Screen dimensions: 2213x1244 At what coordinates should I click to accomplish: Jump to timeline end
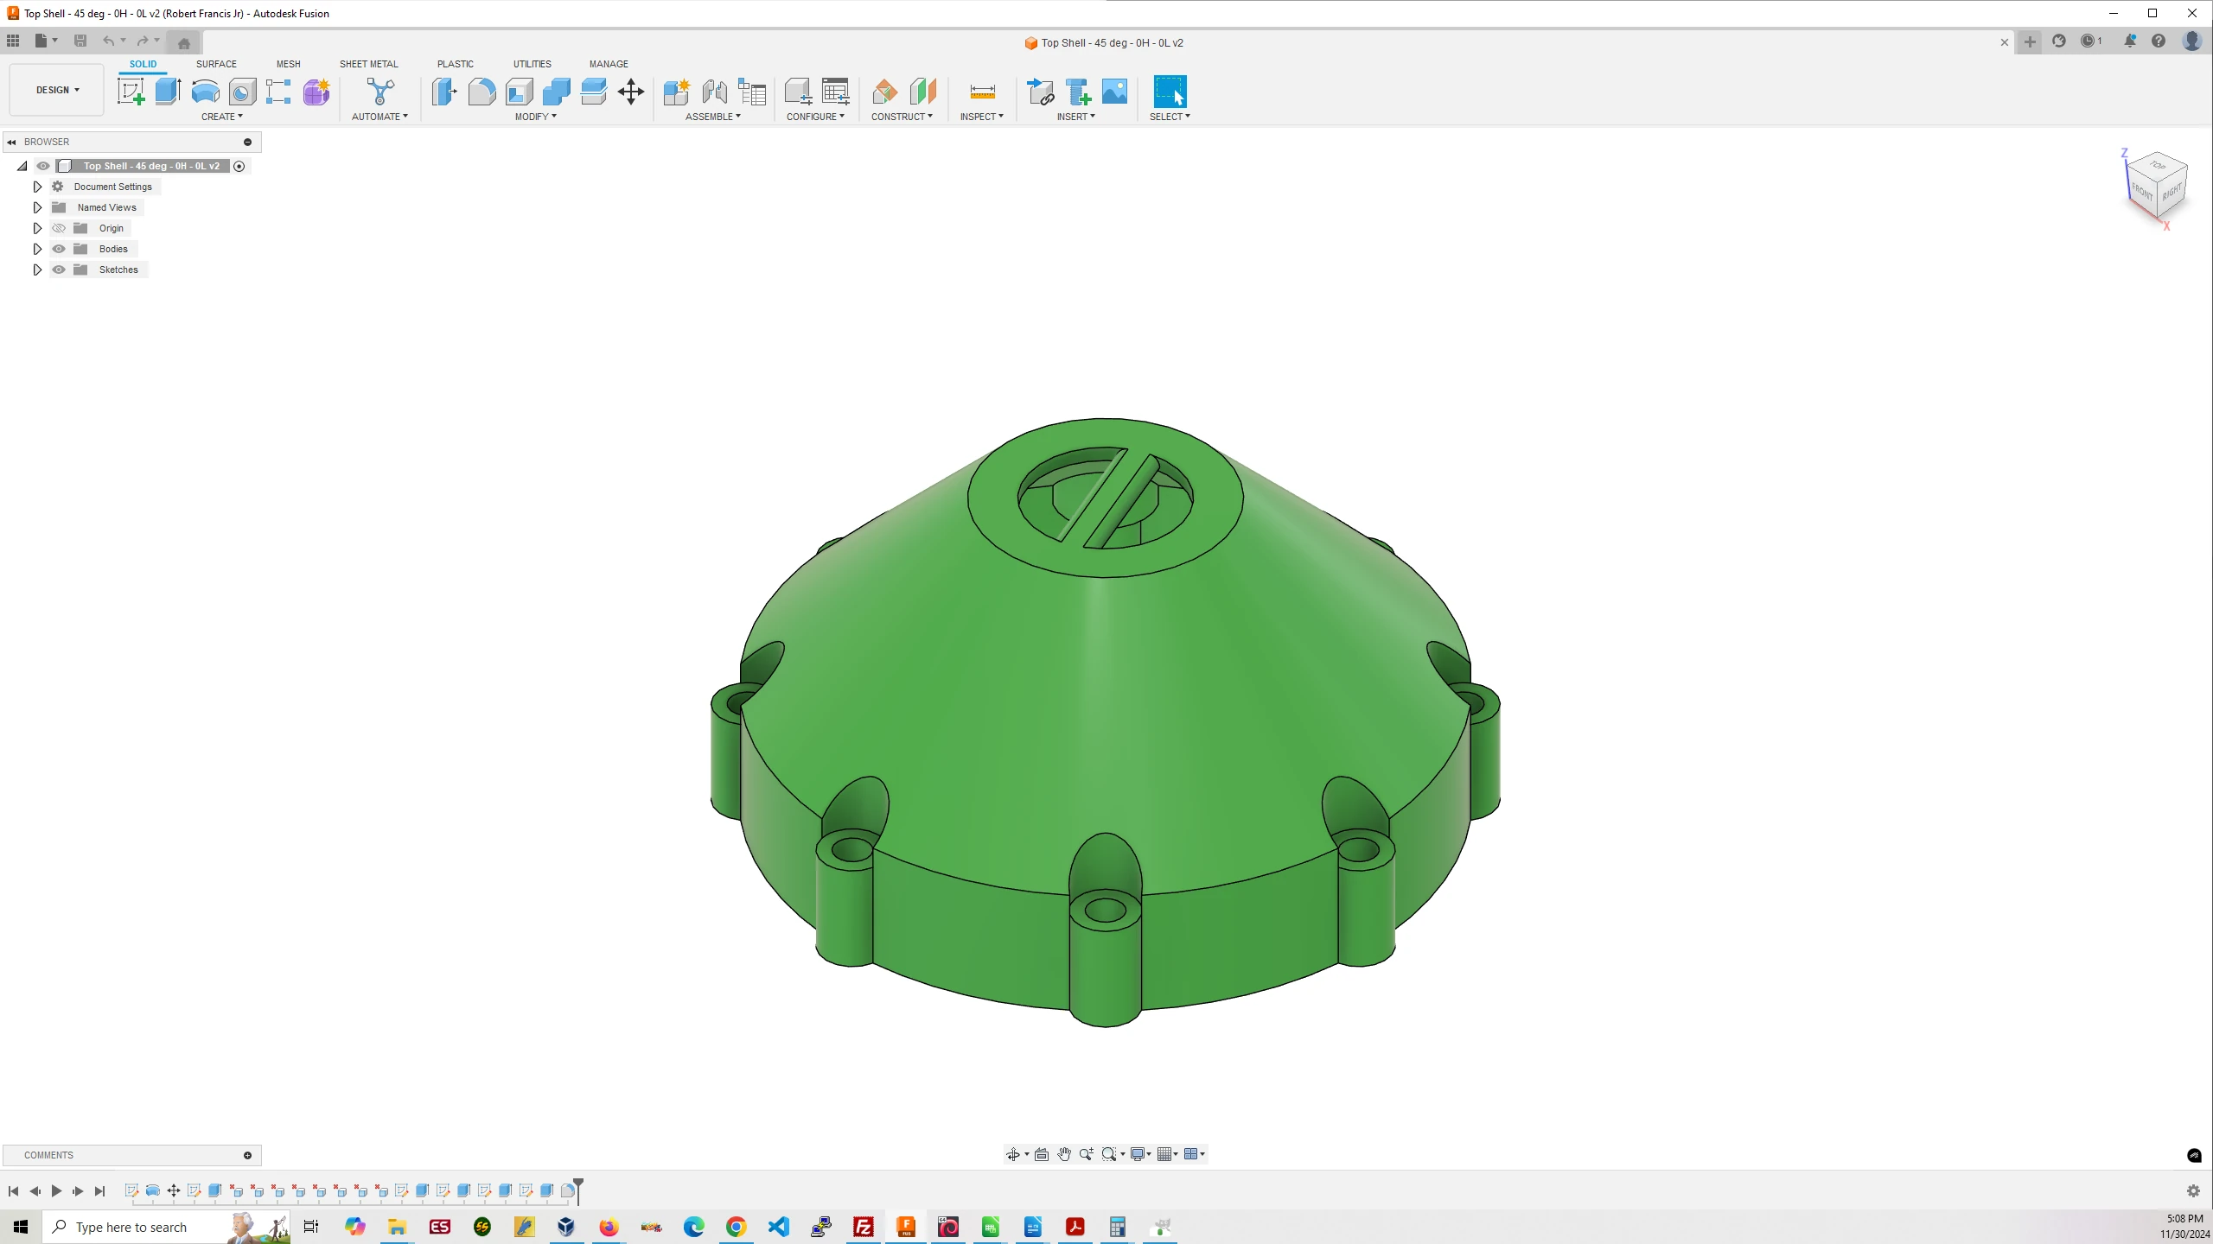pyautogui.click(x=99, y=1191)
